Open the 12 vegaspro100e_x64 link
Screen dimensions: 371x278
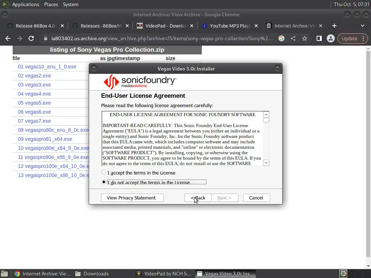pos(53,166)
